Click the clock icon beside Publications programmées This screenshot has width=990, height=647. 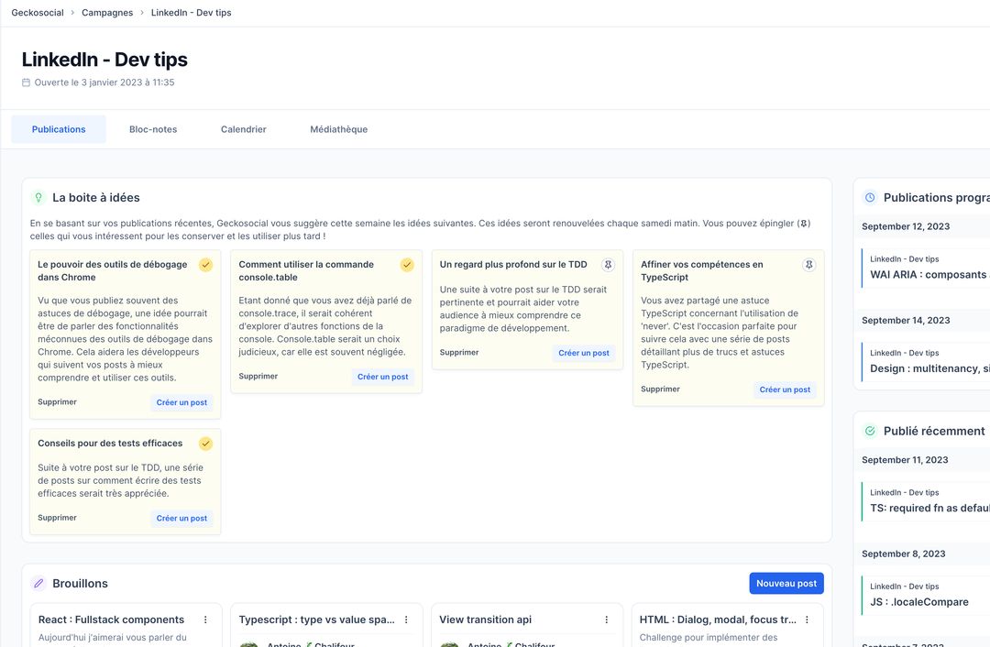(x=870, y=198)
